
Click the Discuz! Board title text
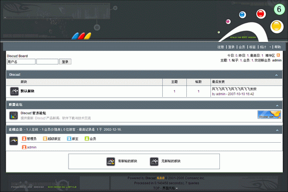click(17, 56)
